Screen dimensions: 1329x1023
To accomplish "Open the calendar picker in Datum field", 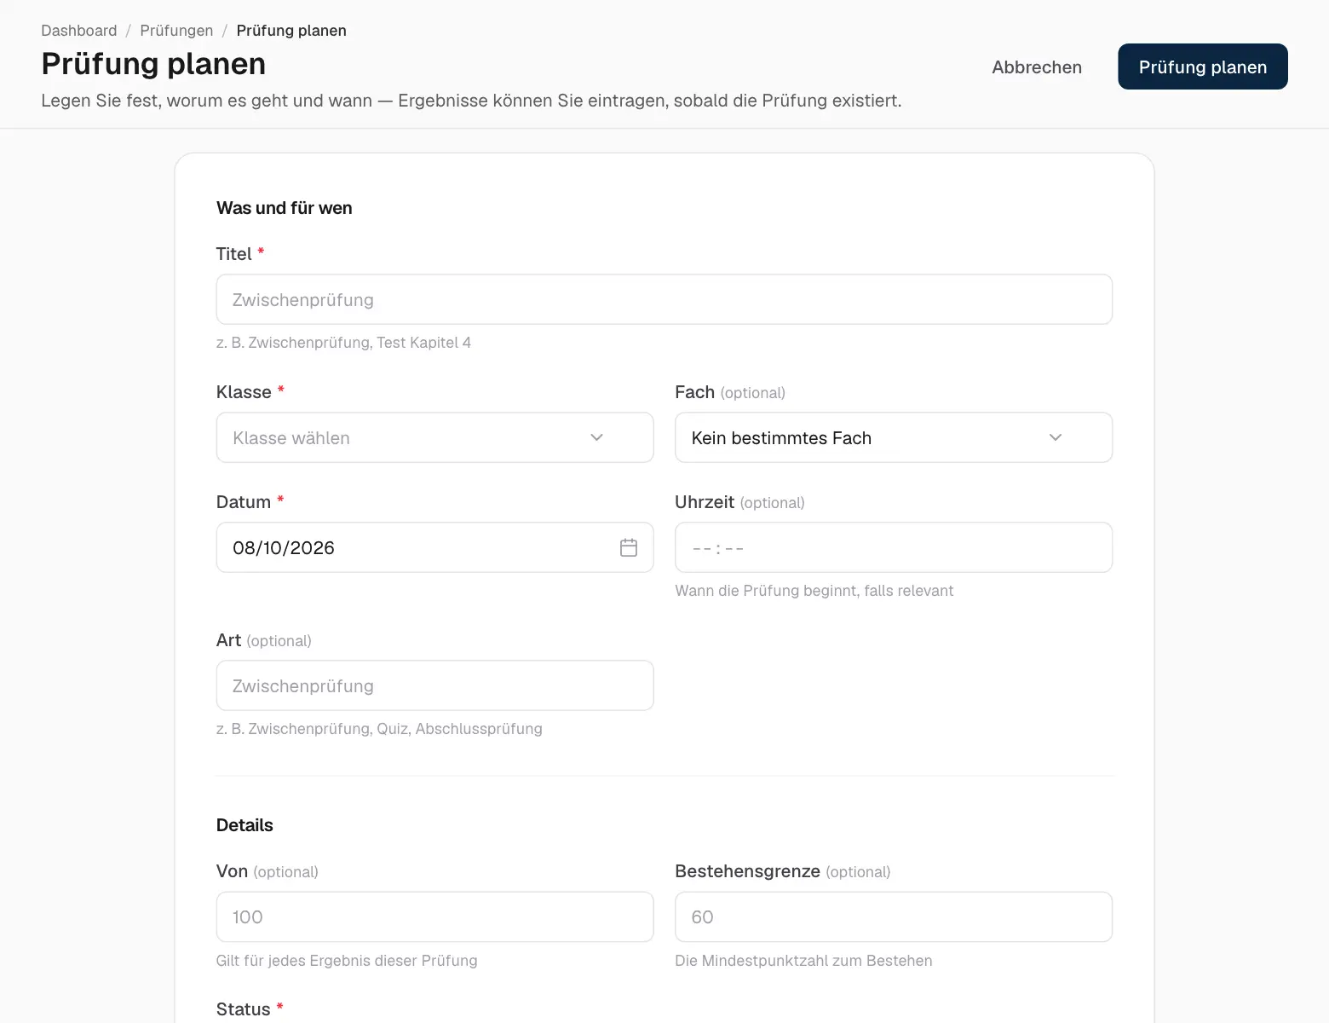I will coord(629,547).
